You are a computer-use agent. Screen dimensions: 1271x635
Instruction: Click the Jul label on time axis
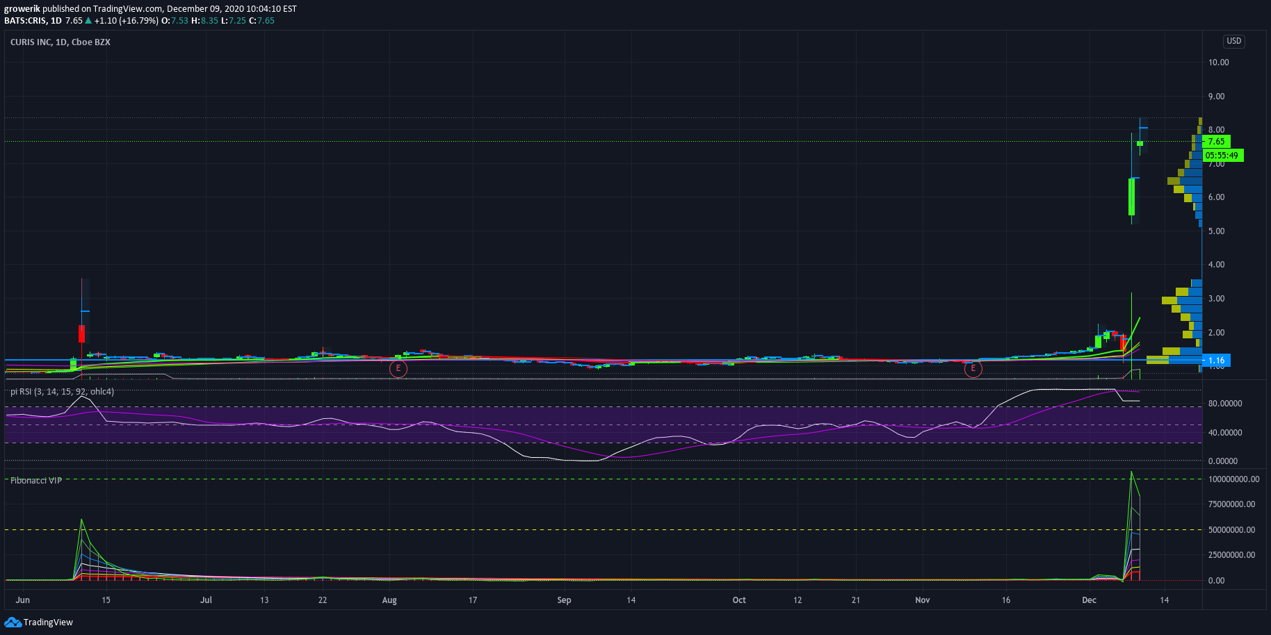(206, 600)
